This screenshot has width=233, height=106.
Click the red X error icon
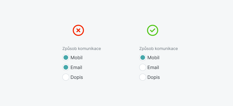78,30
